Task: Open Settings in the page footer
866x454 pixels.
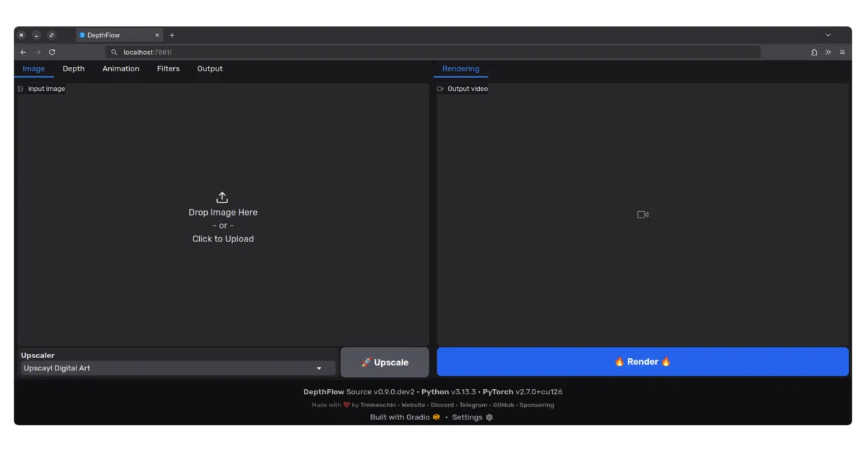Action: click(472, 417)
